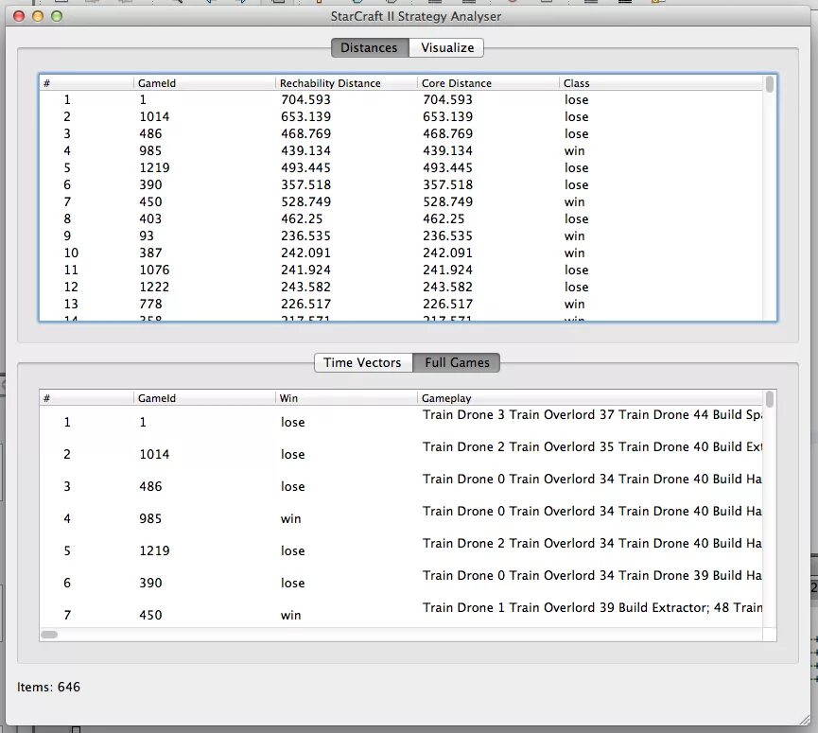Open the Visualize tab
This screenshot has height=733, width=818.
(447, 47)
